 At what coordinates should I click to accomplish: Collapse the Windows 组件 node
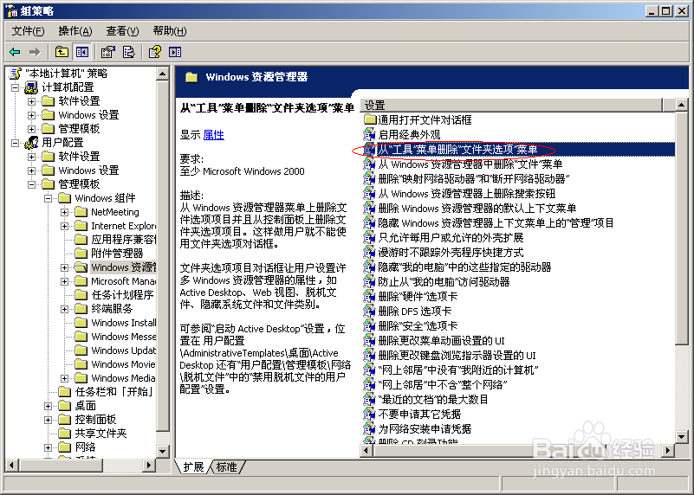click(48, 198)
